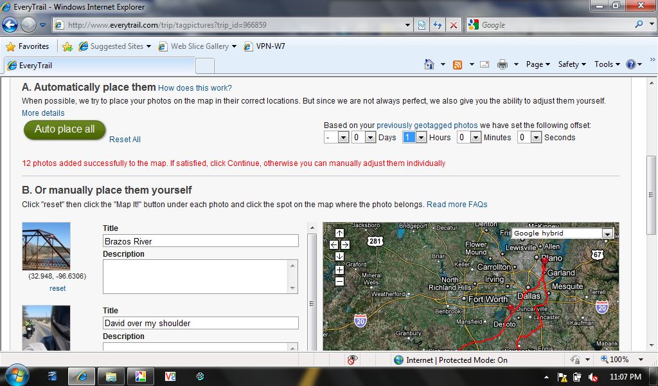Click the motorcycle photo thumbnail for David
The height and width of the screenshot is (386, 658).
pyautogui.click(x=46, y=327)
